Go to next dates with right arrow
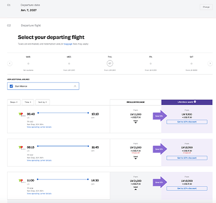Viewport: 216px width, 203px height. [210, 63]
